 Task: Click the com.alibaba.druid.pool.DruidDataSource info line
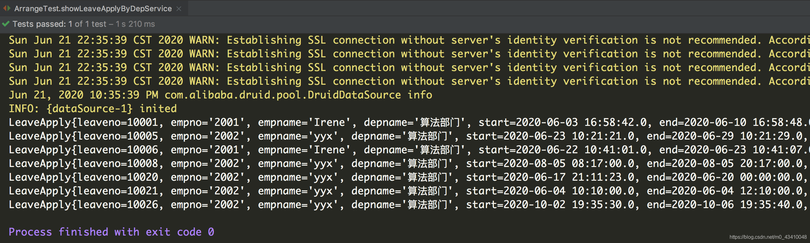coord(221,95)
